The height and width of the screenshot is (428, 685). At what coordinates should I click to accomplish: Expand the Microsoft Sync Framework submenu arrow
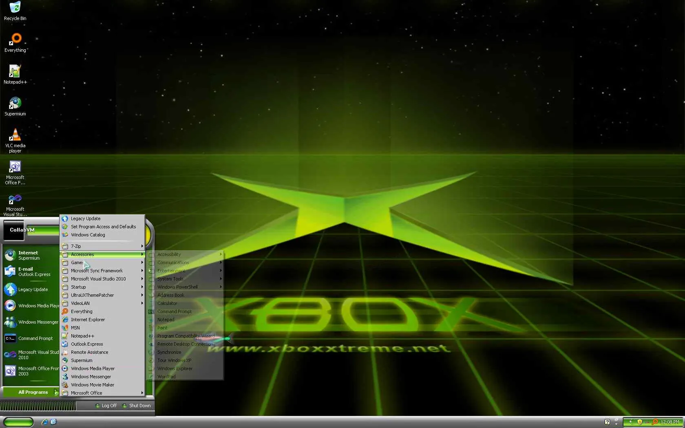coord(142,271)
